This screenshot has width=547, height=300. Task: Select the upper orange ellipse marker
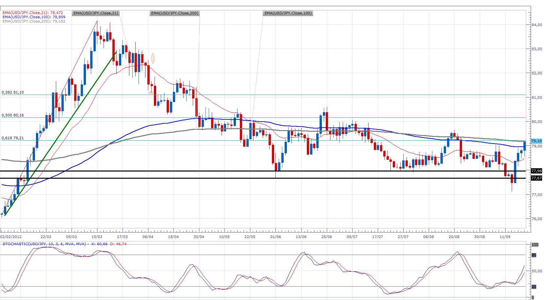[153, 58]
